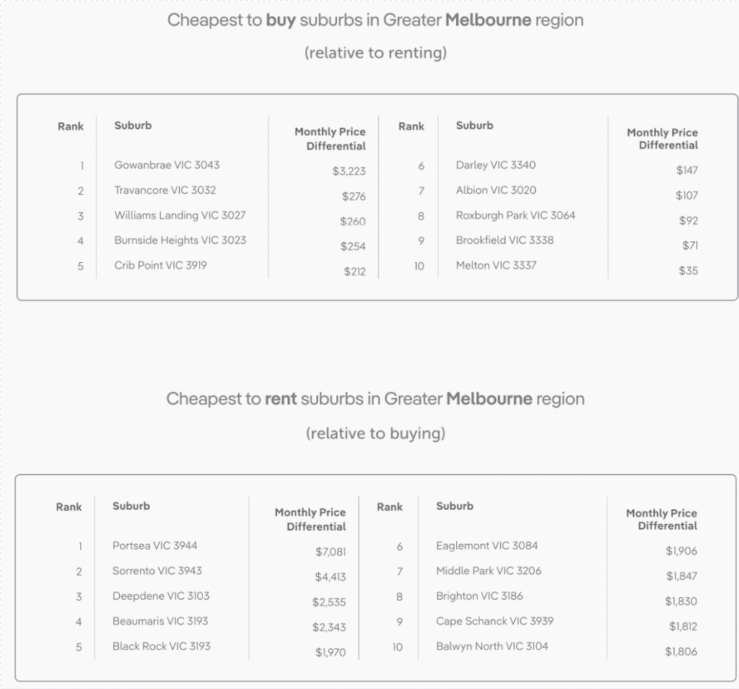
Task: Click the $3,223 monthly price differential value
Action: tap(349, 171)
